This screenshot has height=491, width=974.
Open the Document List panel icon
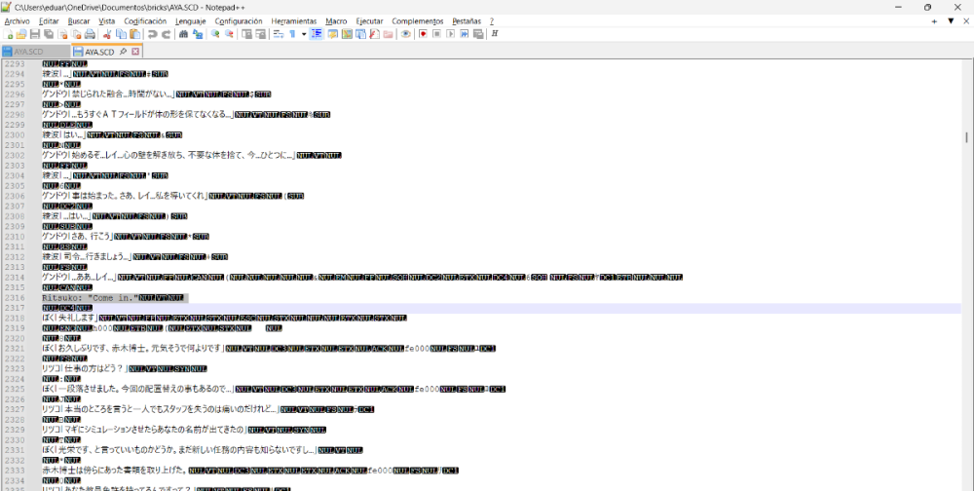360,33
